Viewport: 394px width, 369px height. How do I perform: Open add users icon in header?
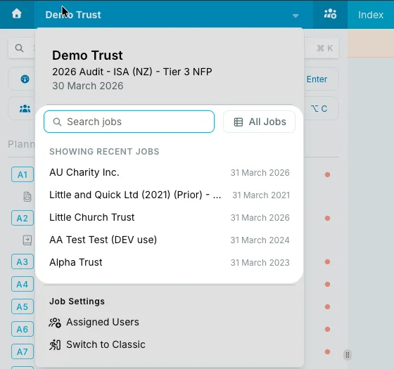[x=330, y=14]
